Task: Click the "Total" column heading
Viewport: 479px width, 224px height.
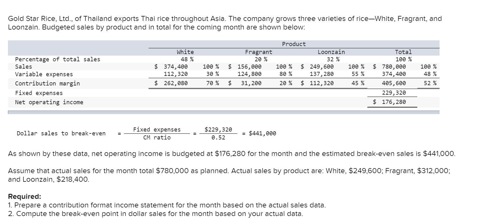Action: pos(403,52)
